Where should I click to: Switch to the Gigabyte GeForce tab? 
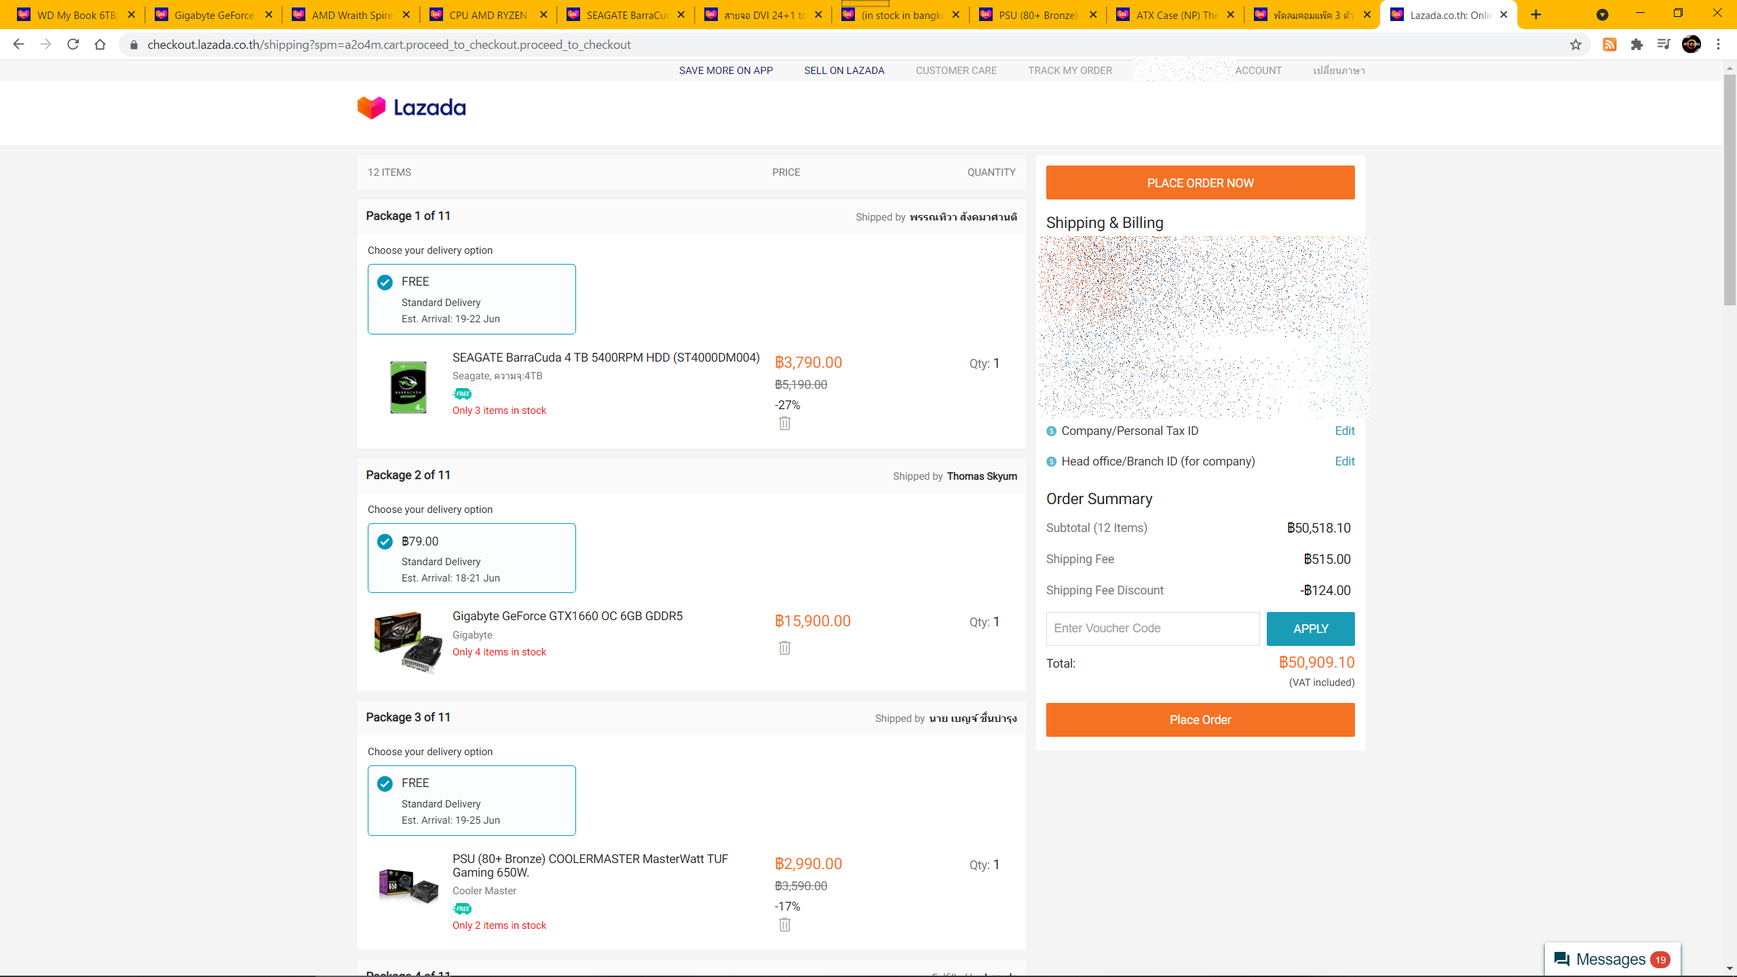point(212,15)
